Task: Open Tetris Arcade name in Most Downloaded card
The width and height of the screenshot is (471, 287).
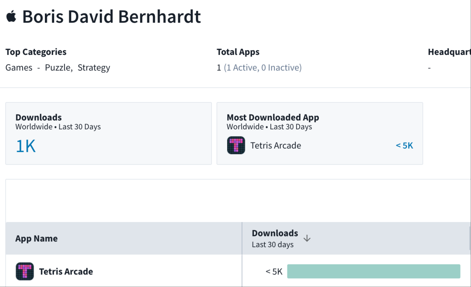Action: point(276,145)
